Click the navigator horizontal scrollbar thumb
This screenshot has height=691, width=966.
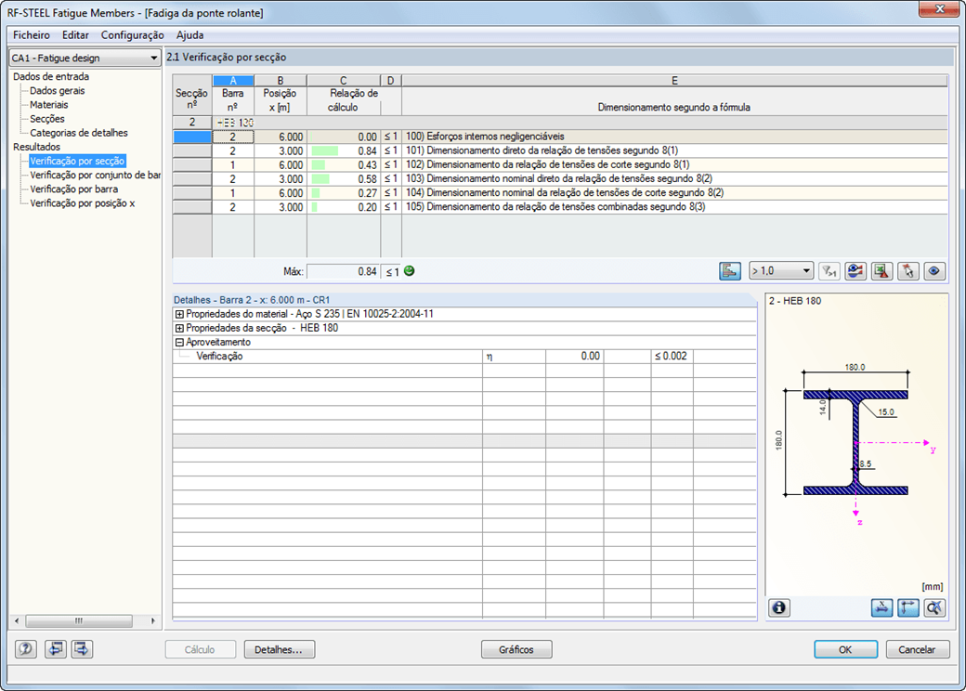tap(79, 620)
